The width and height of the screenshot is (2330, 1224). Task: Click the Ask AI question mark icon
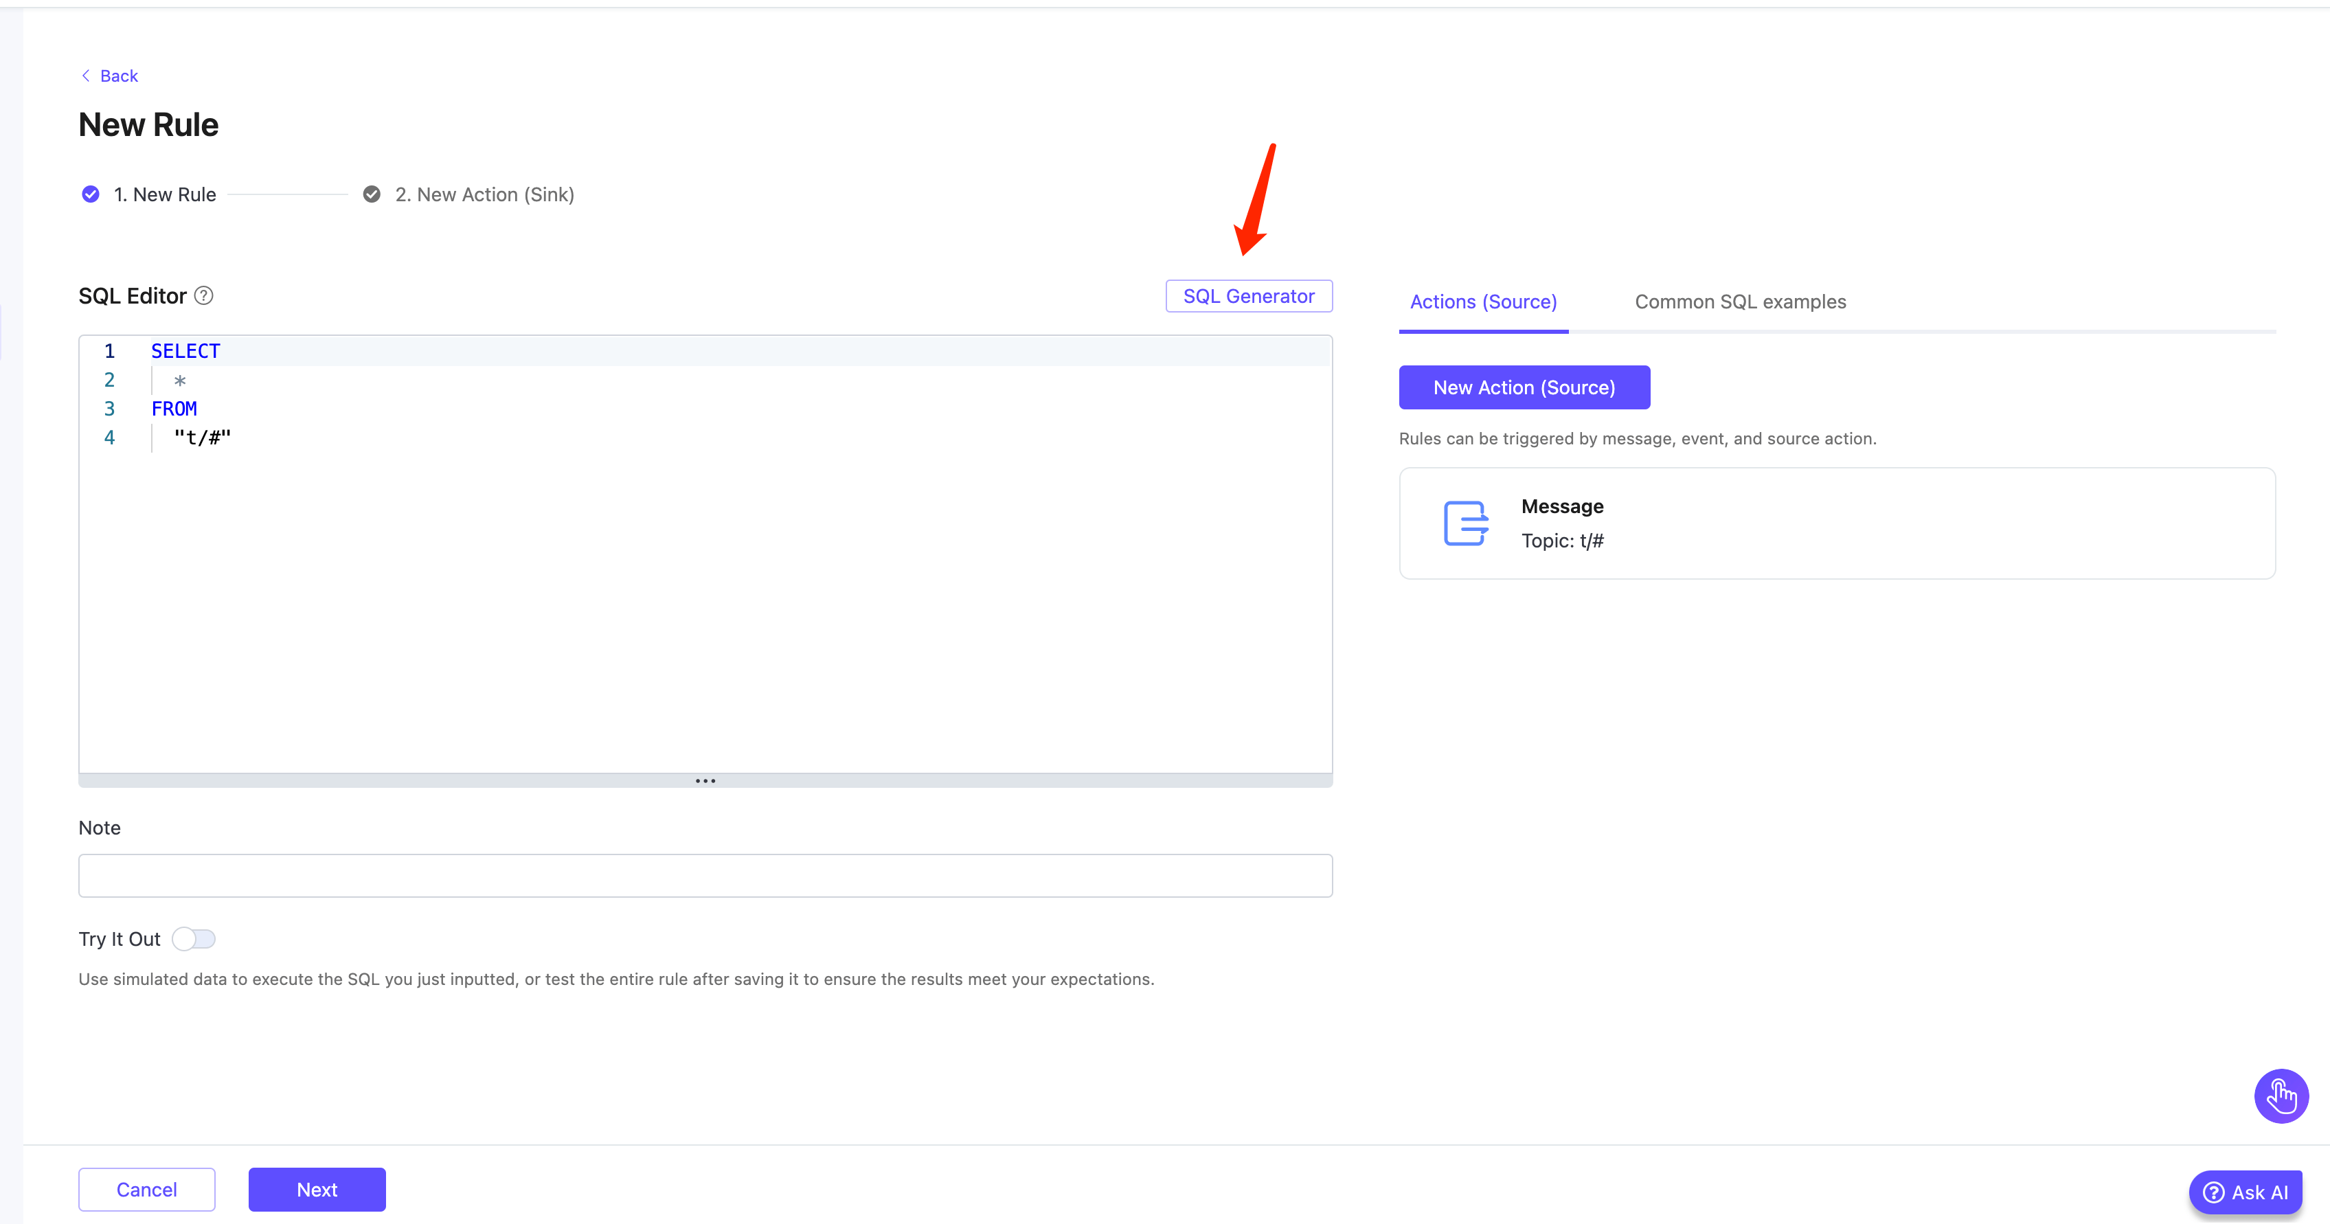coord(2213,1192)
